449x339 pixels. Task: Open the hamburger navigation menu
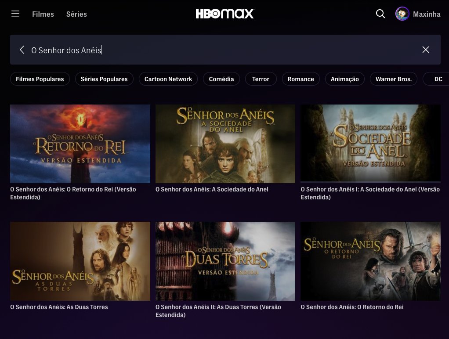15,14
